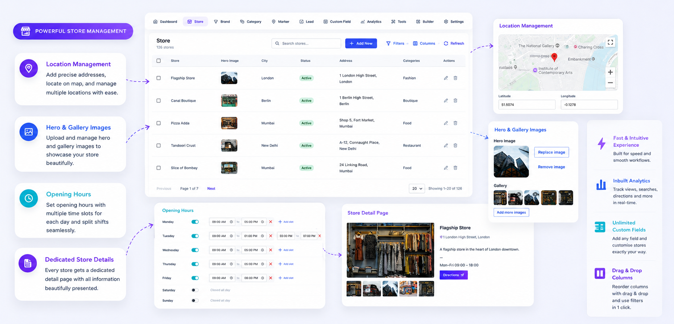Viewport: 674px width, 324px height.
Task: Delete the Pizza Adda row
Action: (455, 123)
